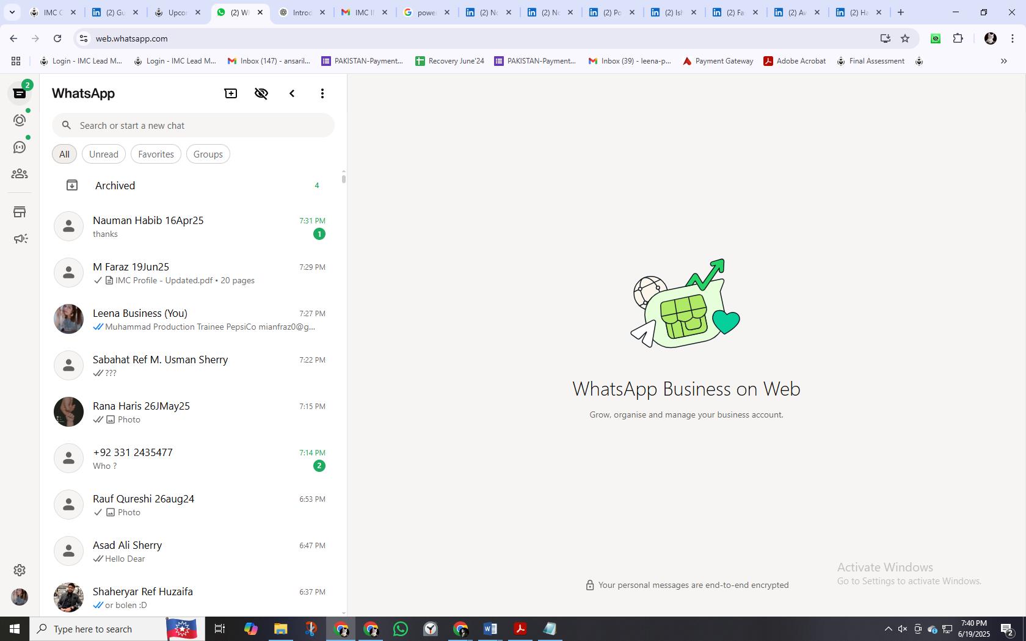
Task: Open chat with M Faraz 19Jun25
Action: pyautogui.click(x=192, y=273)
